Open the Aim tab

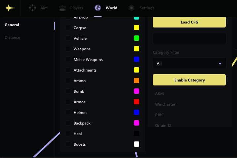[x=38, y=8]
